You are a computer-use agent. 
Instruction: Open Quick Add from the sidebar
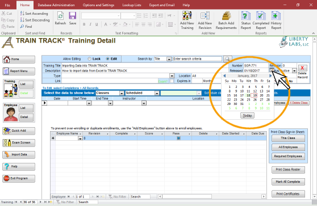click(19, 131)
